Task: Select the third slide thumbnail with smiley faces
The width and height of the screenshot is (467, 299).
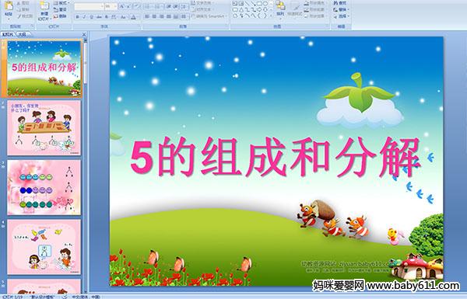Action: (x=44, y=187)
